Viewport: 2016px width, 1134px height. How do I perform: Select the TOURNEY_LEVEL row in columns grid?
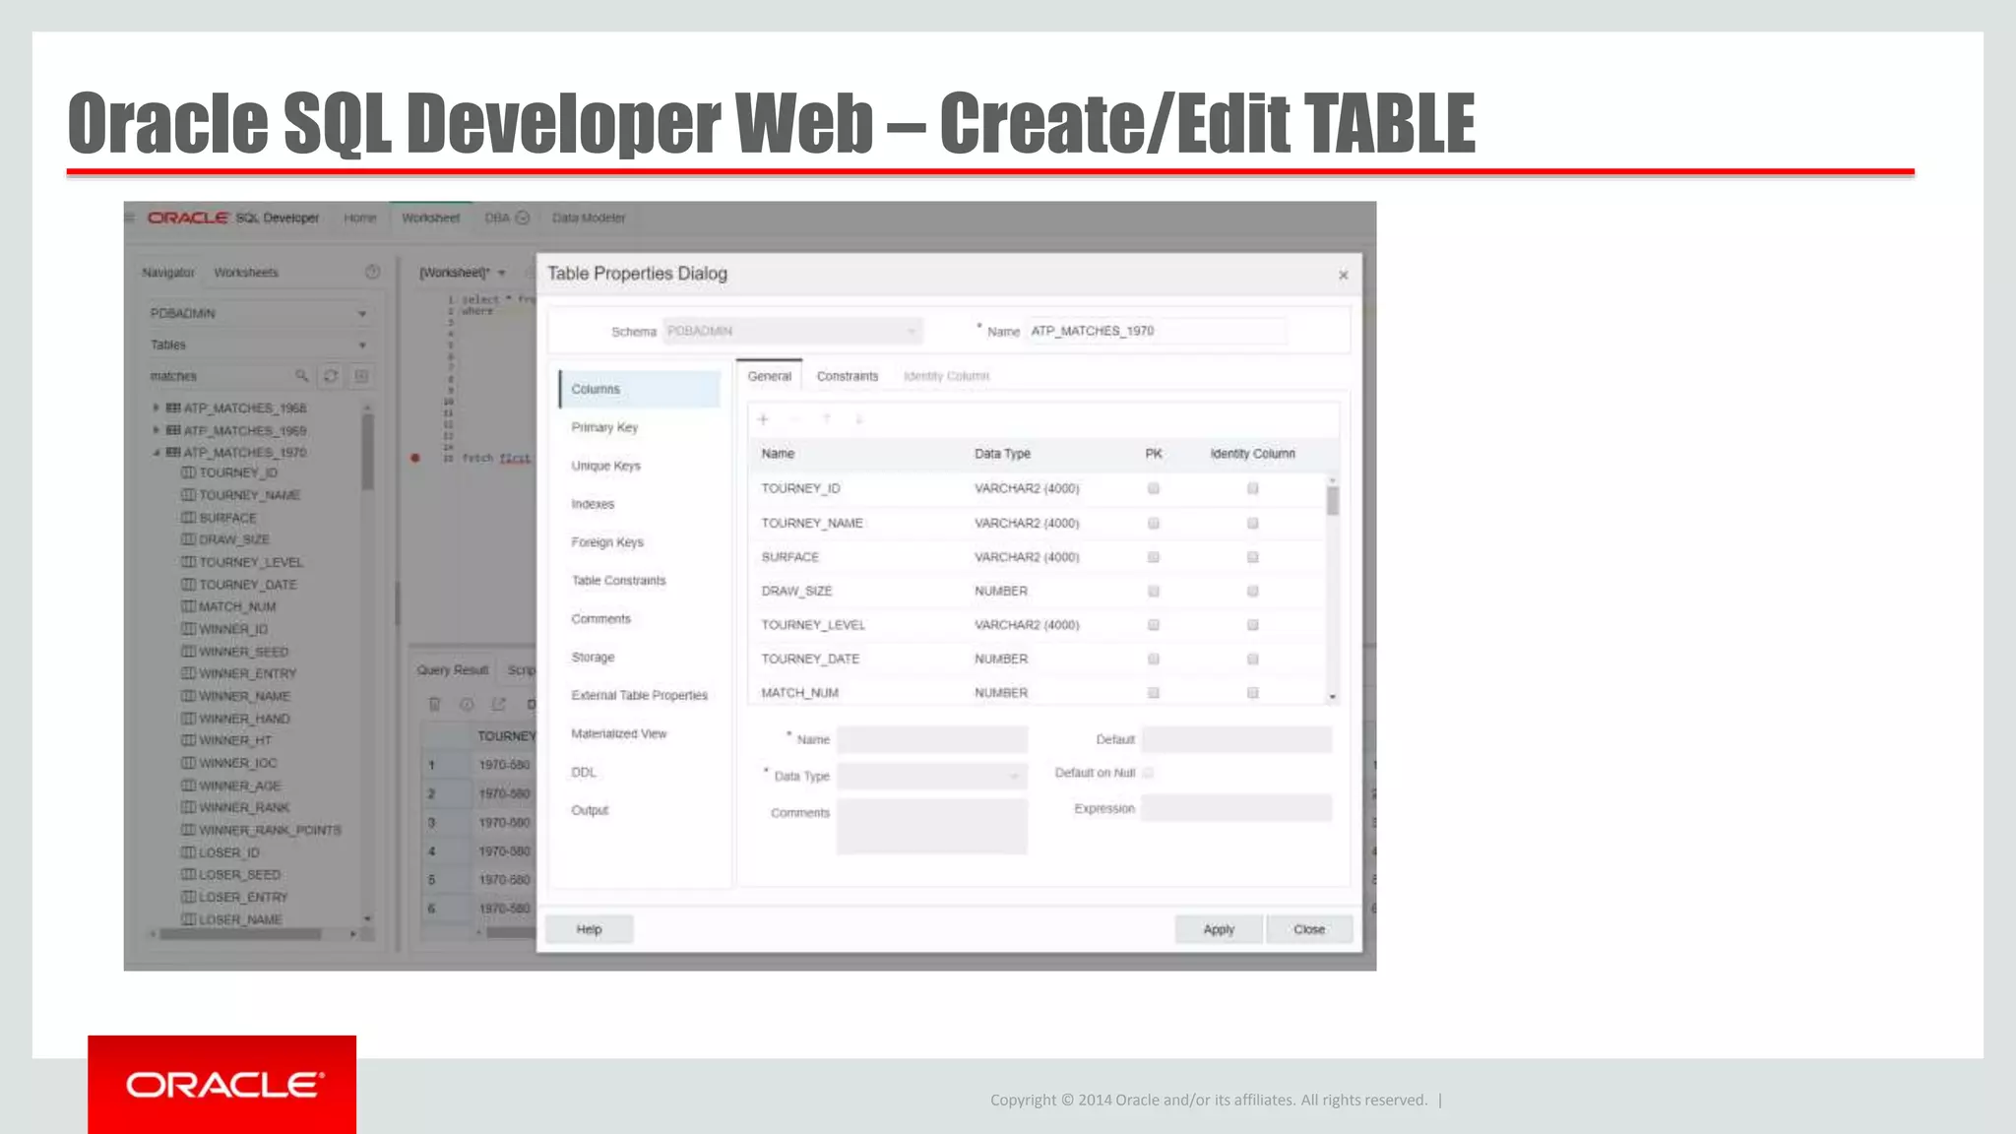pyautogui.click(x=1037, y=625)
